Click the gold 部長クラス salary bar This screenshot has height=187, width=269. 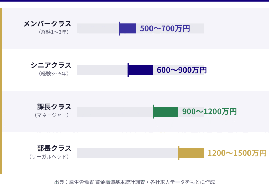pos(191,153)
